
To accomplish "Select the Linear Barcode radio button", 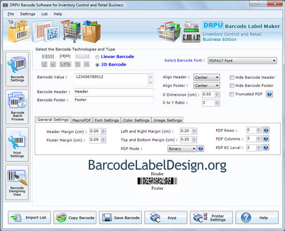I will pos(97,57).
